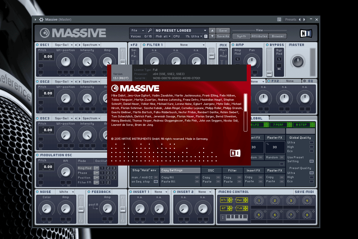Enable Global Quality Ultra checkbox
The width and height of the screenshot is (358, 239).
click(311, 143)
